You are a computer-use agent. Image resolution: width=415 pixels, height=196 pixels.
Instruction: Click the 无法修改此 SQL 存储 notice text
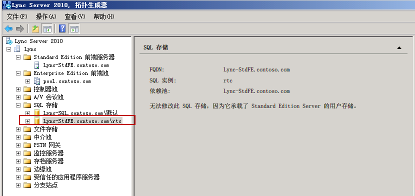coord(253,106)
